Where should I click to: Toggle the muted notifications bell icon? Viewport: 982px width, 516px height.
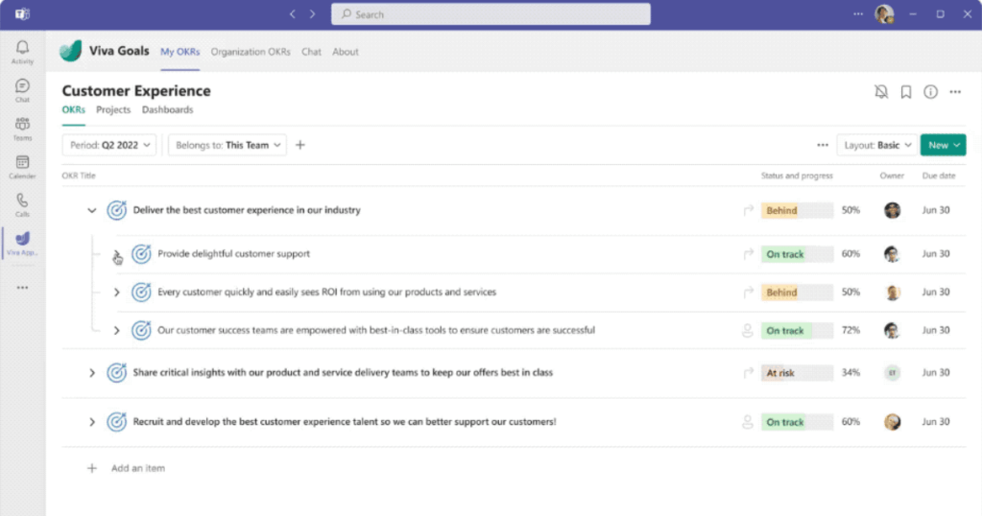[x=881, y=92]
